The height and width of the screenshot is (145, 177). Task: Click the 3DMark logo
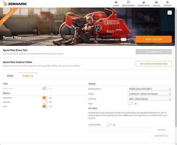point(15,3)
